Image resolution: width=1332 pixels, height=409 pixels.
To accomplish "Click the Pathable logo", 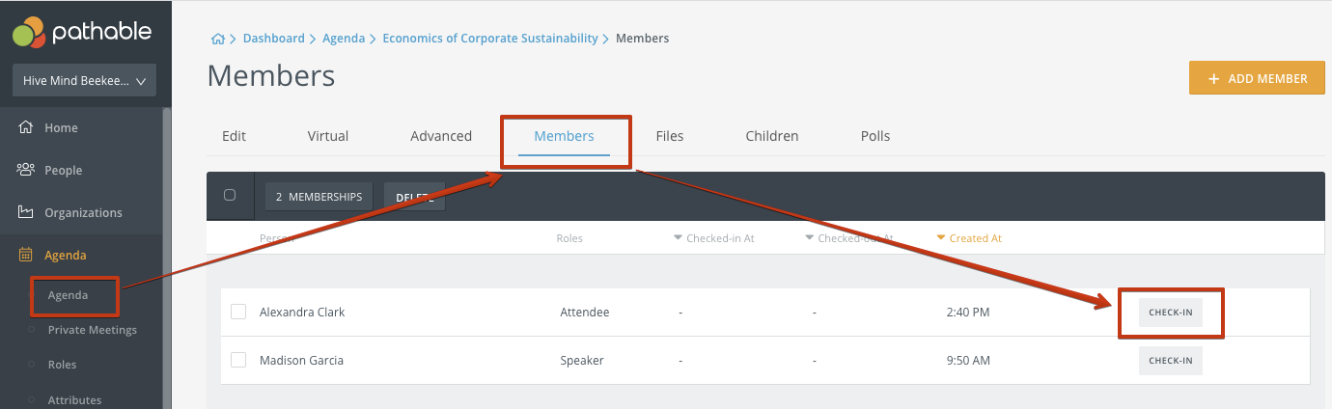I will [82, 32].
